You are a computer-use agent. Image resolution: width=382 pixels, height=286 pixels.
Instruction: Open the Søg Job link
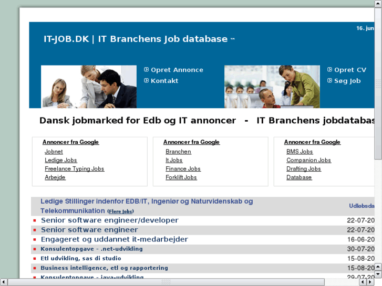click(x=347, y=81)
